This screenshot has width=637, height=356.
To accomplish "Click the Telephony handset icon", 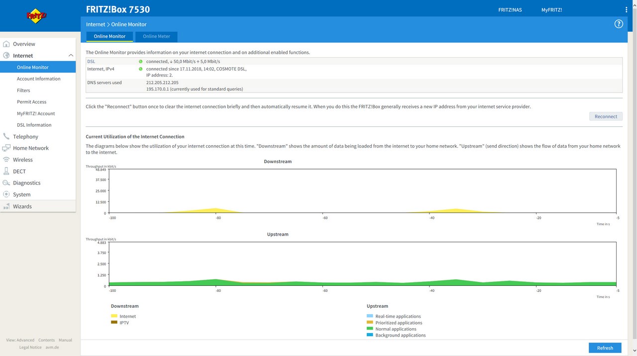I will (6, 136).
